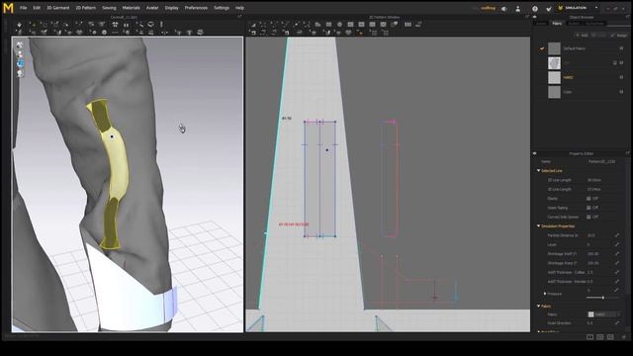This screenshot has width=633, height=356.
Task: Toggle the third Off checkbox under Seam Taping
Action: pyautogui.click(x=588, y=218)
